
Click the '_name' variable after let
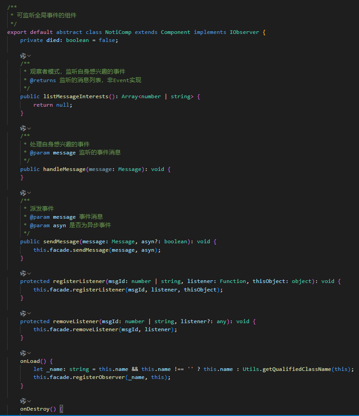coord(54,369)
